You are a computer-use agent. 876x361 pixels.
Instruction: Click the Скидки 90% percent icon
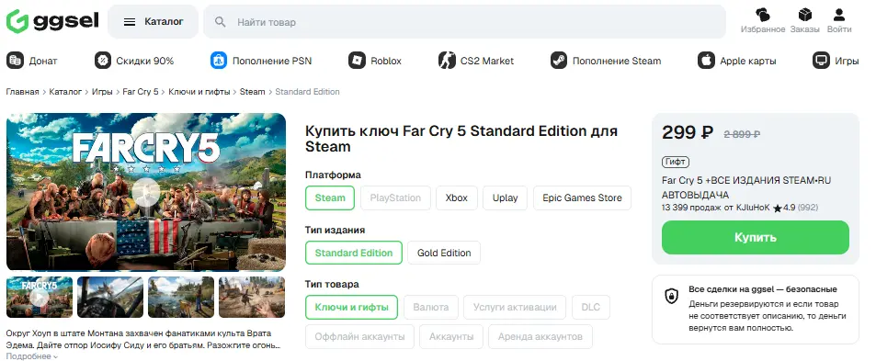pyautogui.click(x=103, y=61)
